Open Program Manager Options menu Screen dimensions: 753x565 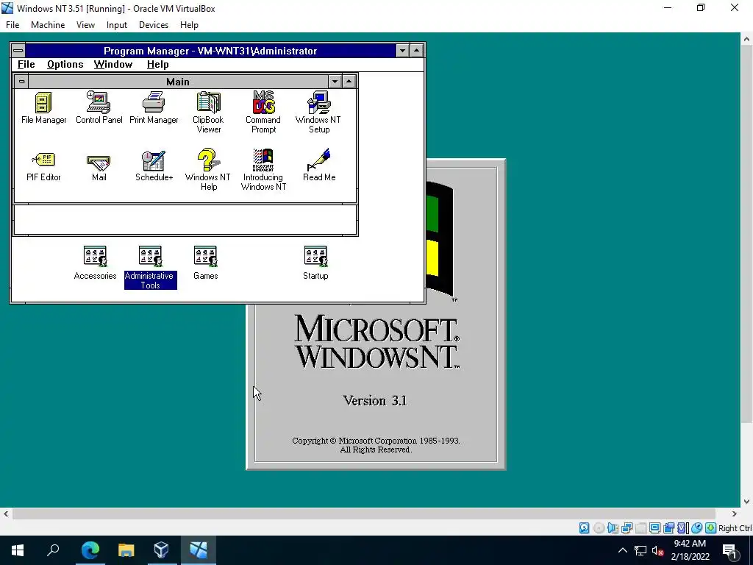[65, 65]
